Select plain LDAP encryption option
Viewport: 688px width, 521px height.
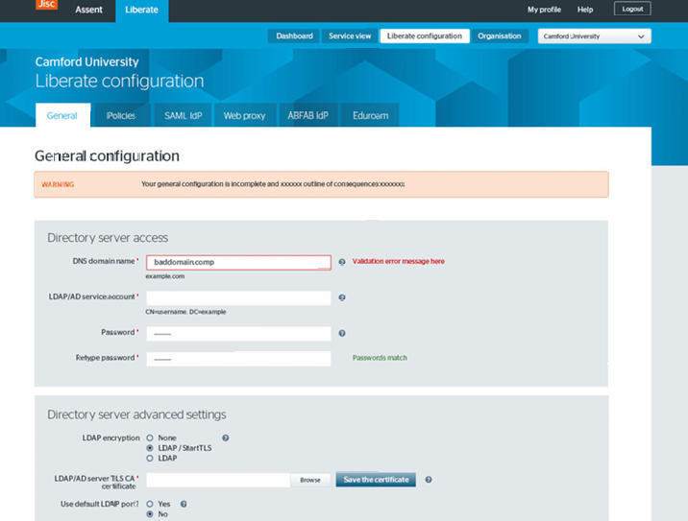pos(150,459)
